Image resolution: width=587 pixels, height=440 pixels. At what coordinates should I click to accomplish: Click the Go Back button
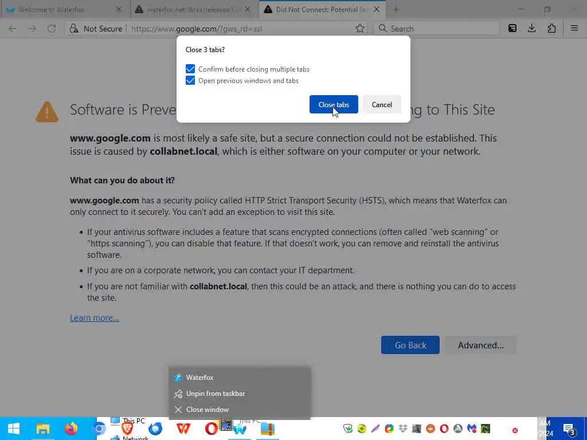[410, 345]
